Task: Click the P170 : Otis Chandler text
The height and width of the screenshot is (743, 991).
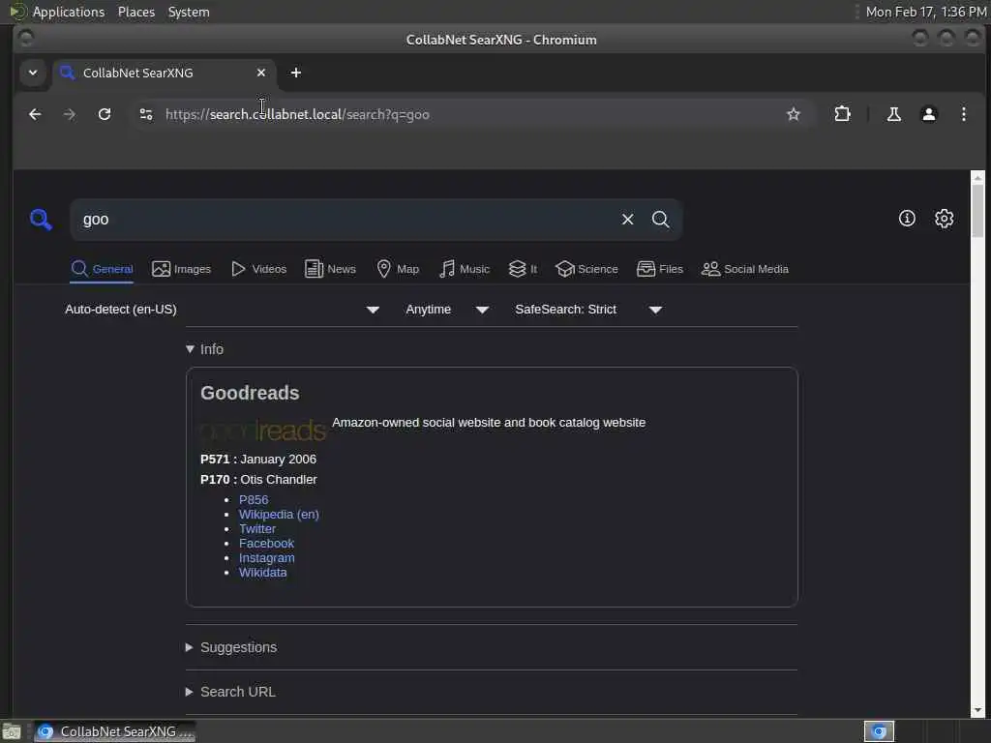Action: pyautogui.click(x=258, y=480)
